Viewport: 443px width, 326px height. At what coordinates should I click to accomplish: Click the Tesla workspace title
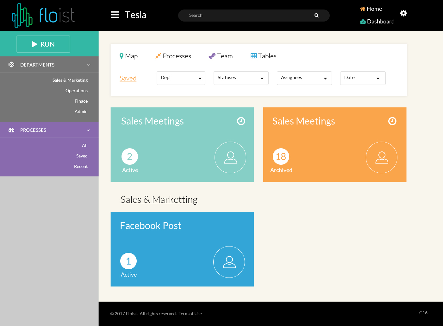[135, 15]
